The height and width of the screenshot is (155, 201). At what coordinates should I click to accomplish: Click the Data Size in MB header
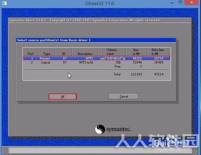point(157,52)
